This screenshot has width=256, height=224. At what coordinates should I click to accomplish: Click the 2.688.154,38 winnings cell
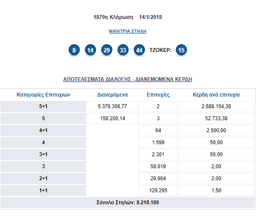point(216,106)
